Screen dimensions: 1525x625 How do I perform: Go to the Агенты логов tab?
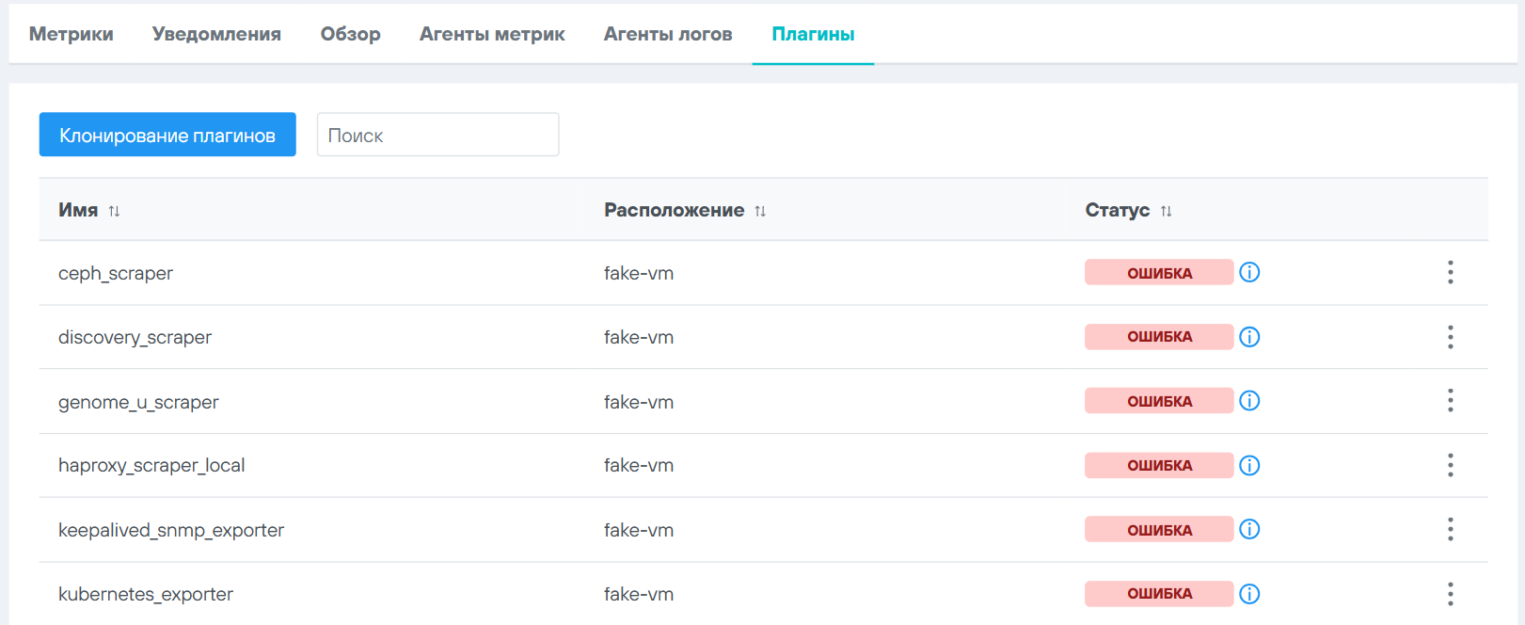point(668,35)
